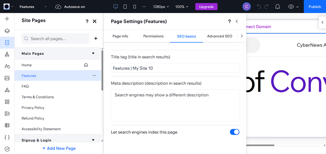Click the Site Pages vertical scrollbar
Image resolution: width=326 pixels, height=154 pixels.
point(102,70)
